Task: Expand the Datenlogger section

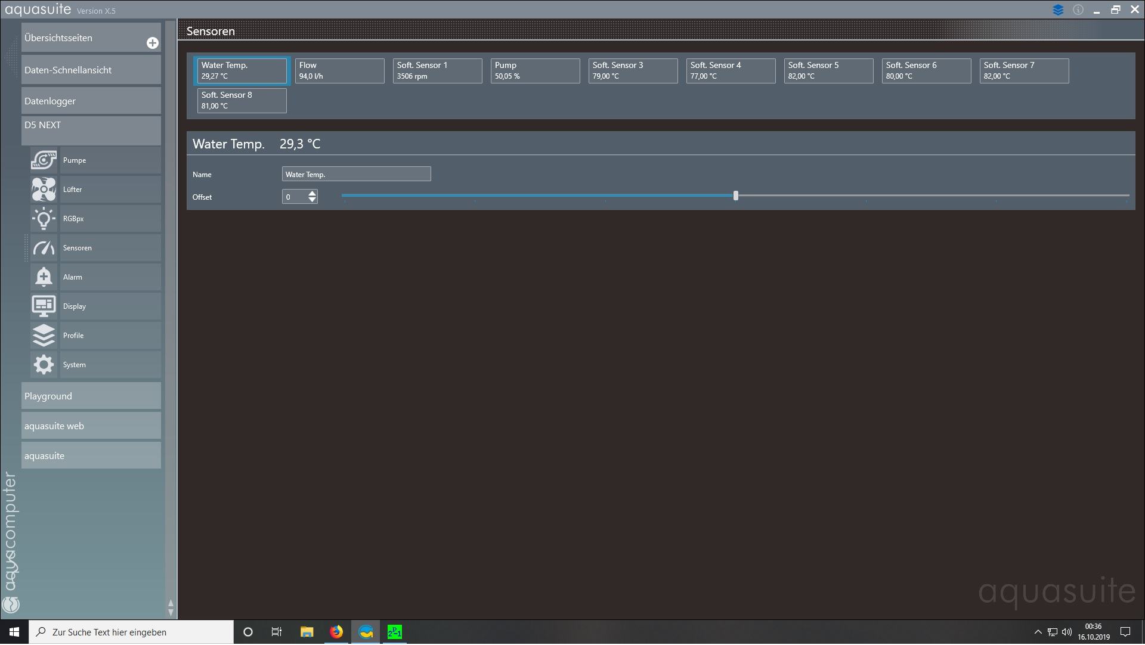Action: tap(91, 101)
